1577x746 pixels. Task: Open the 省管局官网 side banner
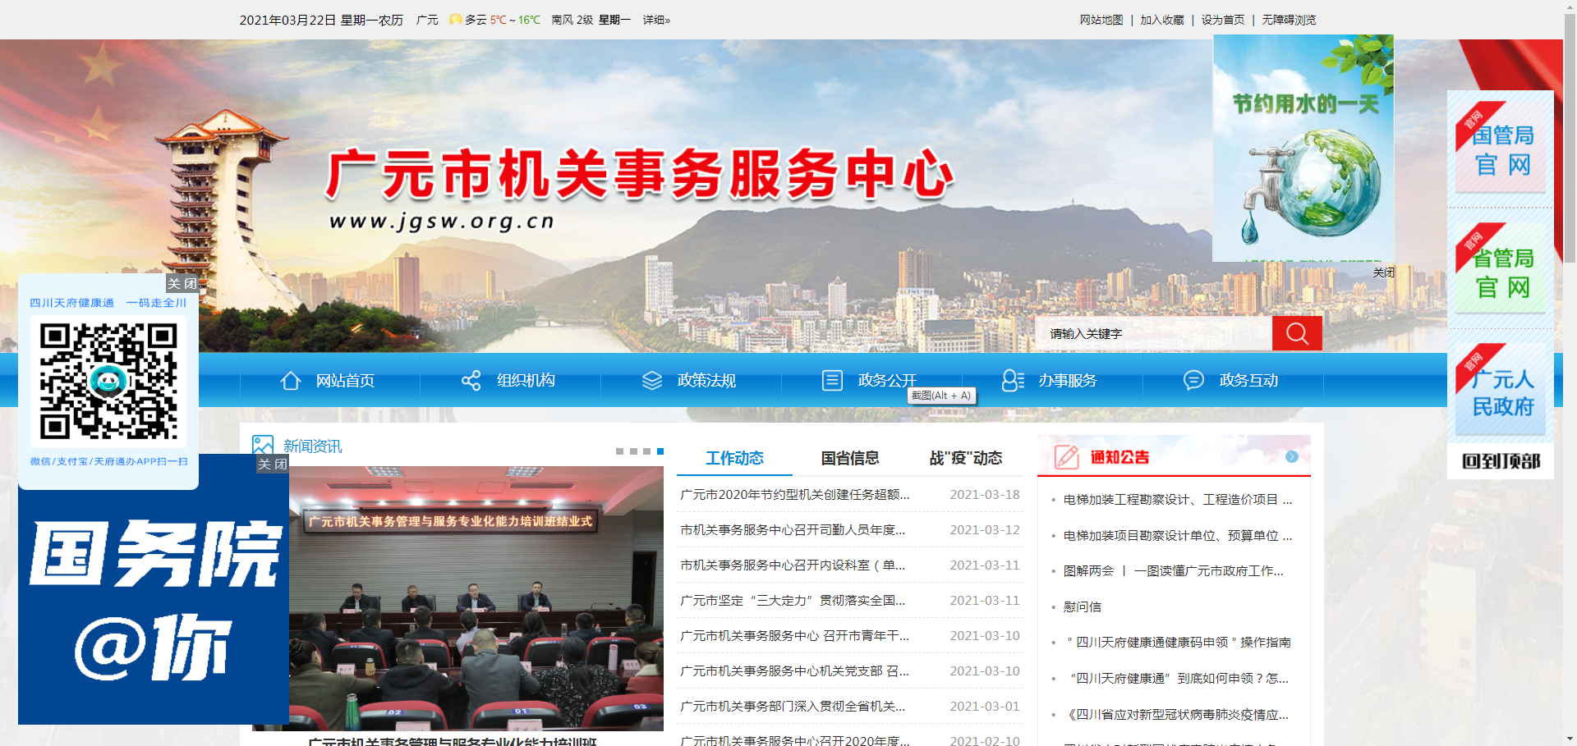click(x=1501, y=268)
